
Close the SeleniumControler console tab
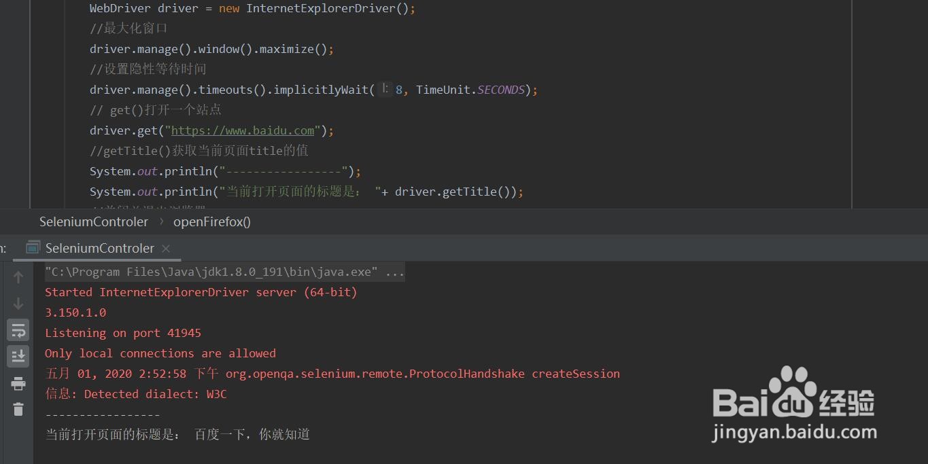click(x=165, y=249)
